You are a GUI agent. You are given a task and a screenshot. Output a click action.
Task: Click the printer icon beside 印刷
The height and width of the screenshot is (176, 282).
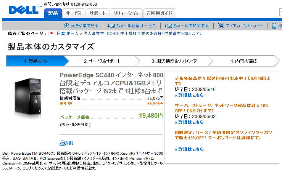point(63,143)
